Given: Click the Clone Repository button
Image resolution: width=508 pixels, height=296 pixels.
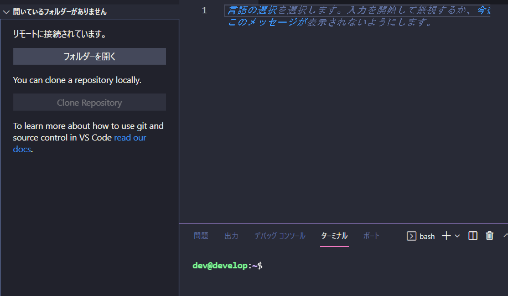Looking at the screenshot, I should 89,103.
